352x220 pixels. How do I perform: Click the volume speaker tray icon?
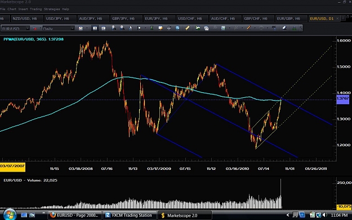[325, 215]
